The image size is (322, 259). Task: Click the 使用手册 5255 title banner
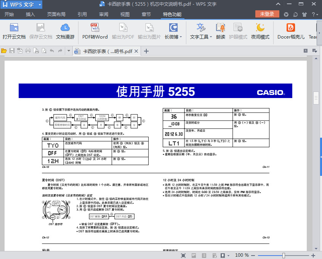coord(155,91)
